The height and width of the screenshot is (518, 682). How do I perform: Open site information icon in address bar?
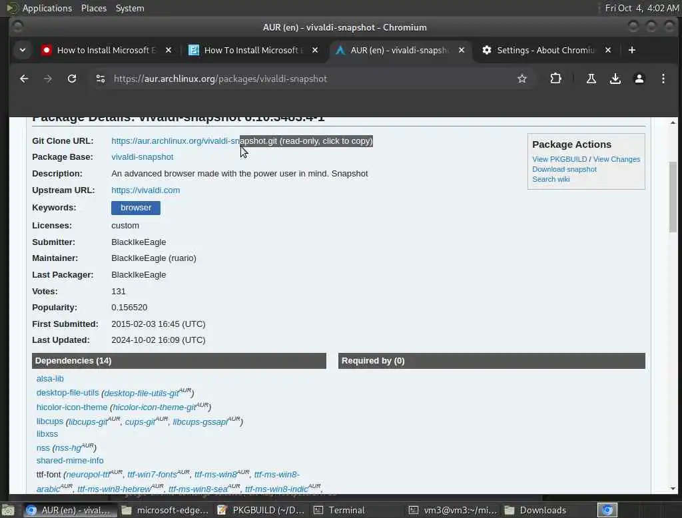101,79
